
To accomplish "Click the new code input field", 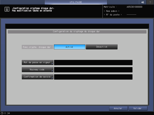I will click(x=93, y=70).
